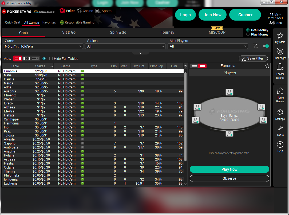The height and width of the screenshot is (215, 289).
Task: Open Leader Boards sidebar icon
Action: tap(280, 71)
